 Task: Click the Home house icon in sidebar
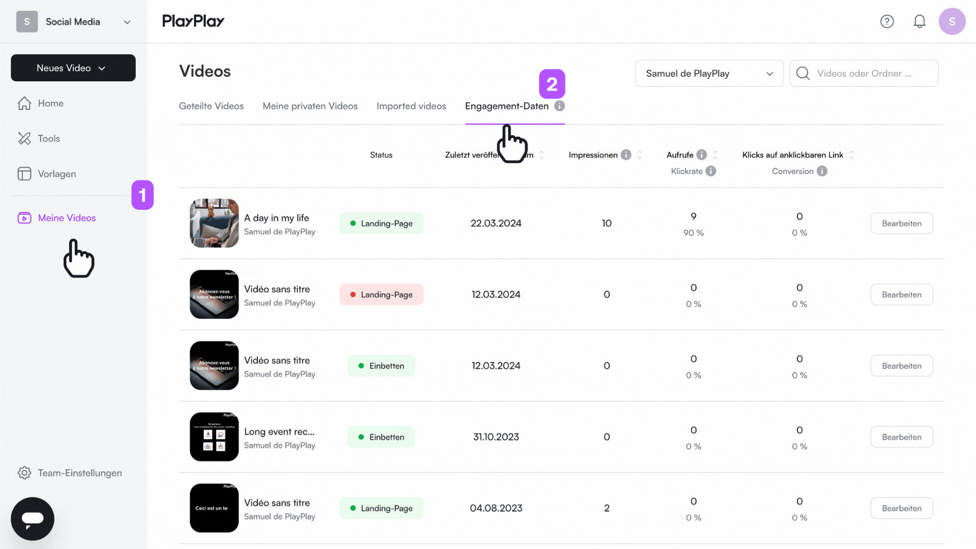pos(24,103)
